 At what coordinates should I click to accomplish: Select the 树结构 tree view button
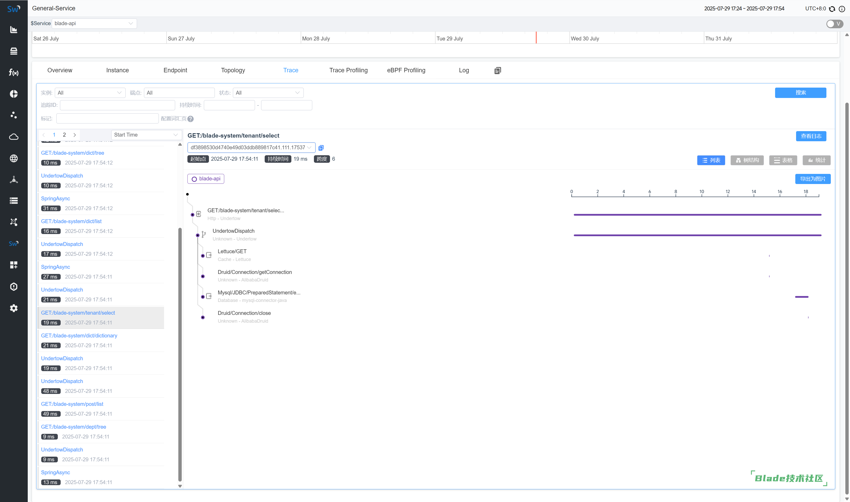(747, 160)
